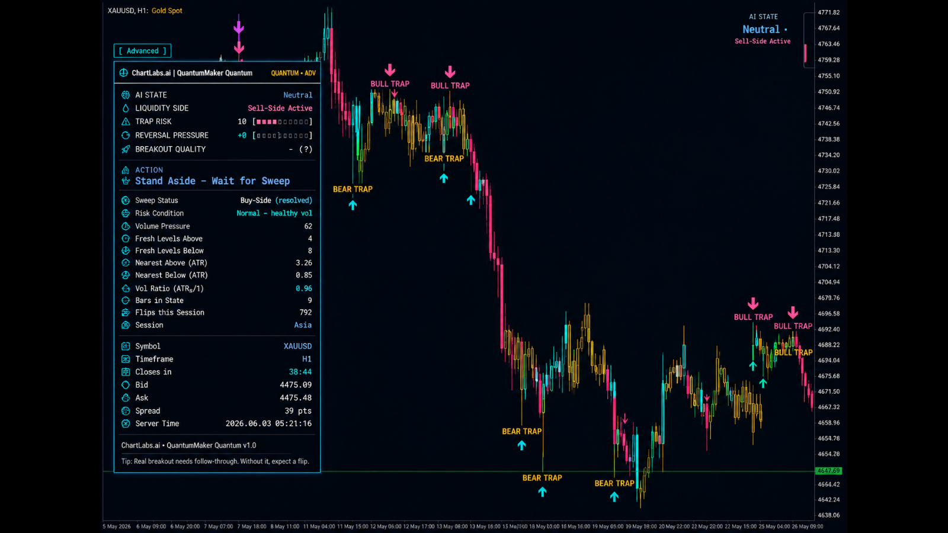This screenshot has height=533, width=948.
Task: Click the Tip text about real breakout follow-through
Action: pyautogui.click(x=215, y=461)
